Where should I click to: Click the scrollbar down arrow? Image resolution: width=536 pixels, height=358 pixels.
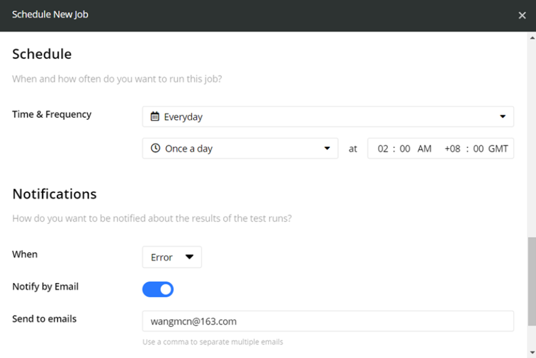coord(532,353)
